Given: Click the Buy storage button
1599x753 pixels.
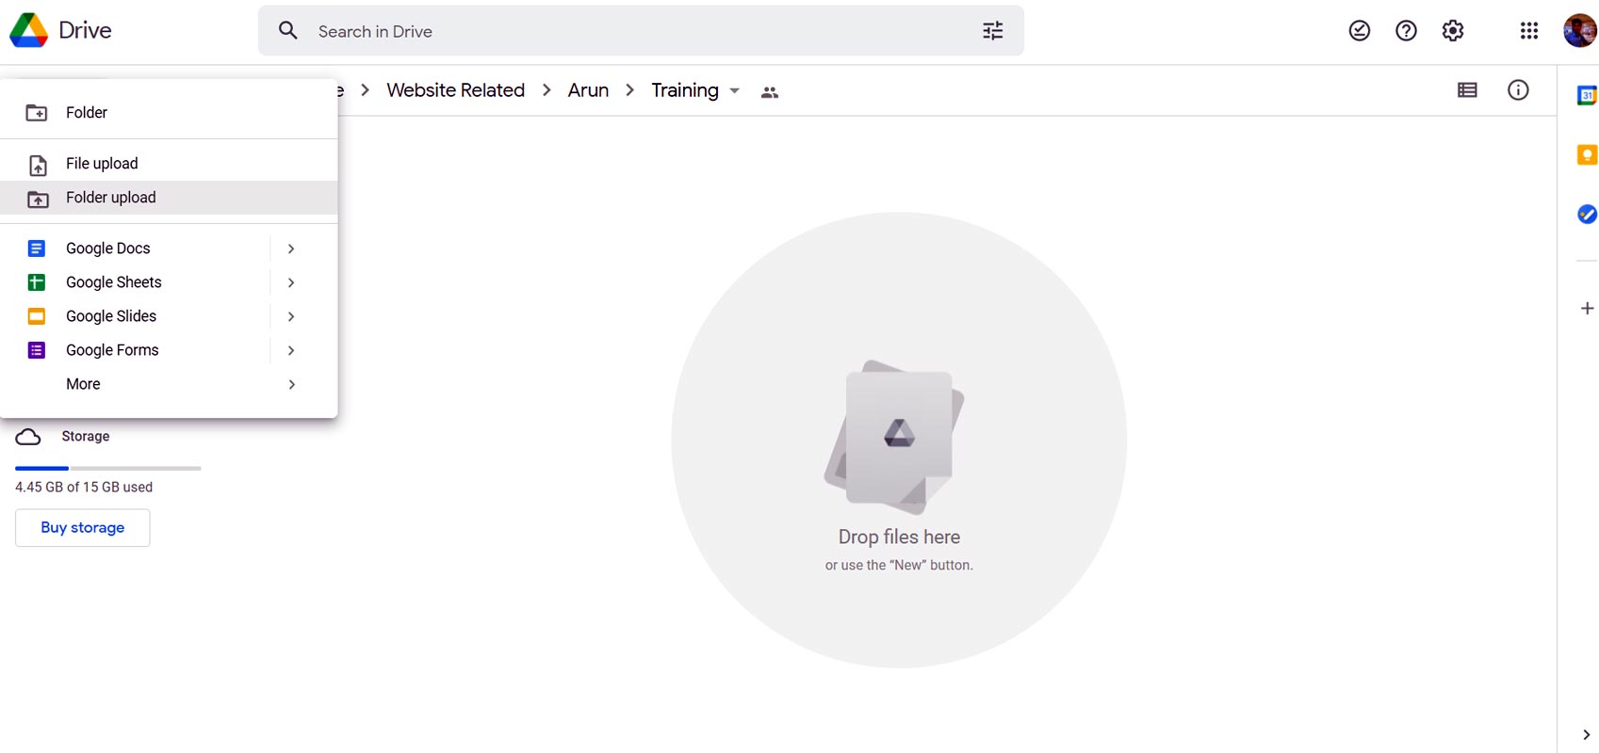Looking at the screenshot, I should 83,528.
